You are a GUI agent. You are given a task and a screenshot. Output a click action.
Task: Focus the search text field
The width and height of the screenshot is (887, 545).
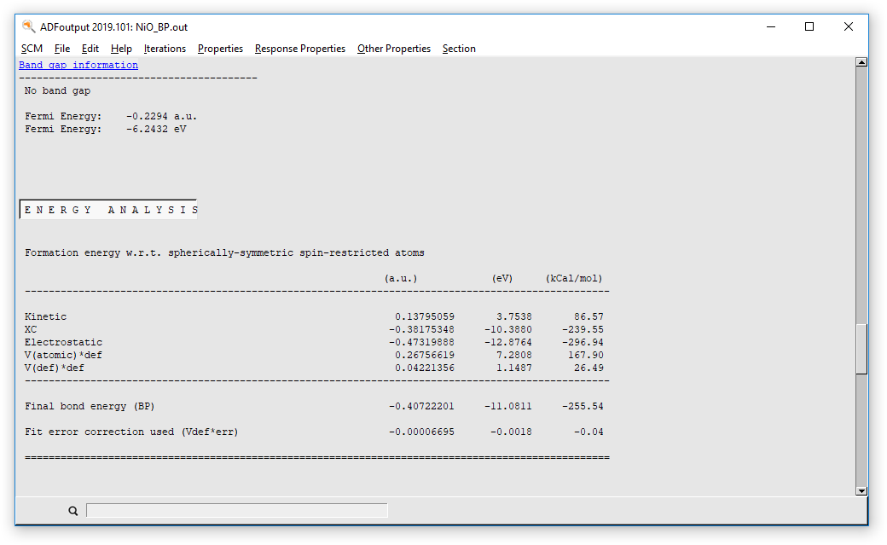point(236,511)
